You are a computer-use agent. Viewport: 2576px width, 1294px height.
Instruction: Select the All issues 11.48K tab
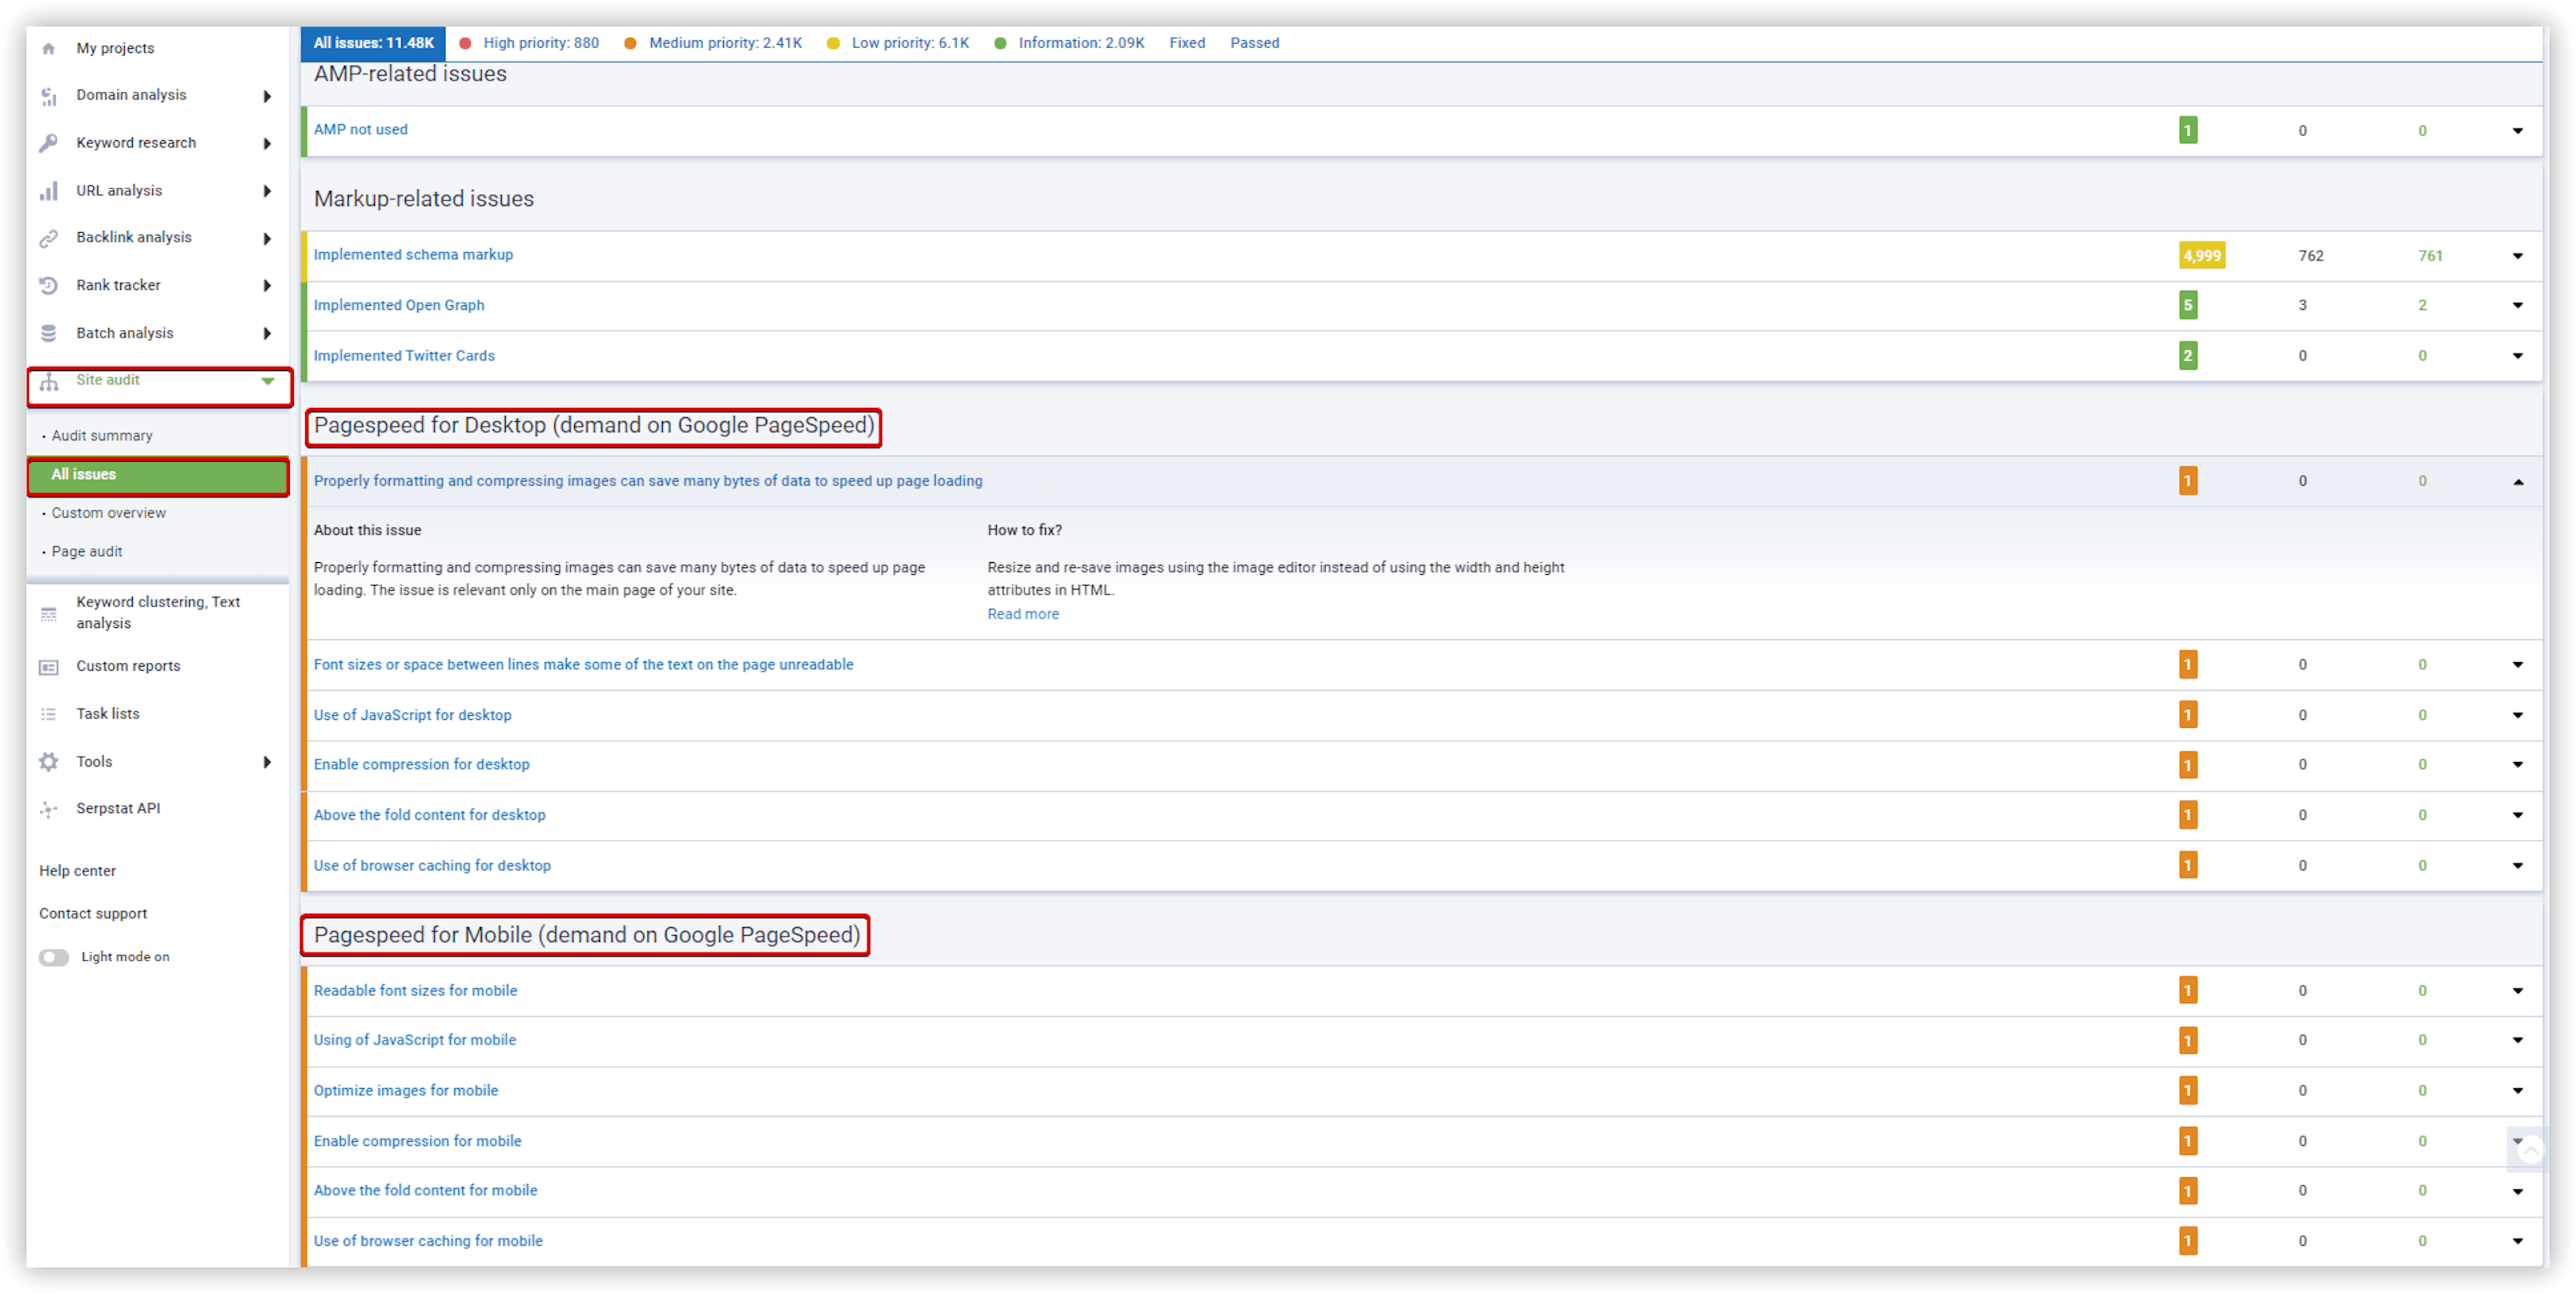373,43
